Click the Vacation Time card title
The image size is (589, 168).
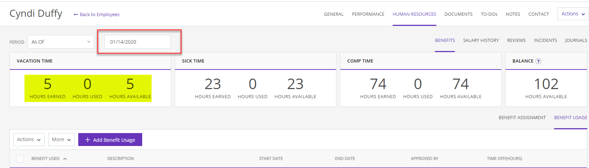[35, 61]
